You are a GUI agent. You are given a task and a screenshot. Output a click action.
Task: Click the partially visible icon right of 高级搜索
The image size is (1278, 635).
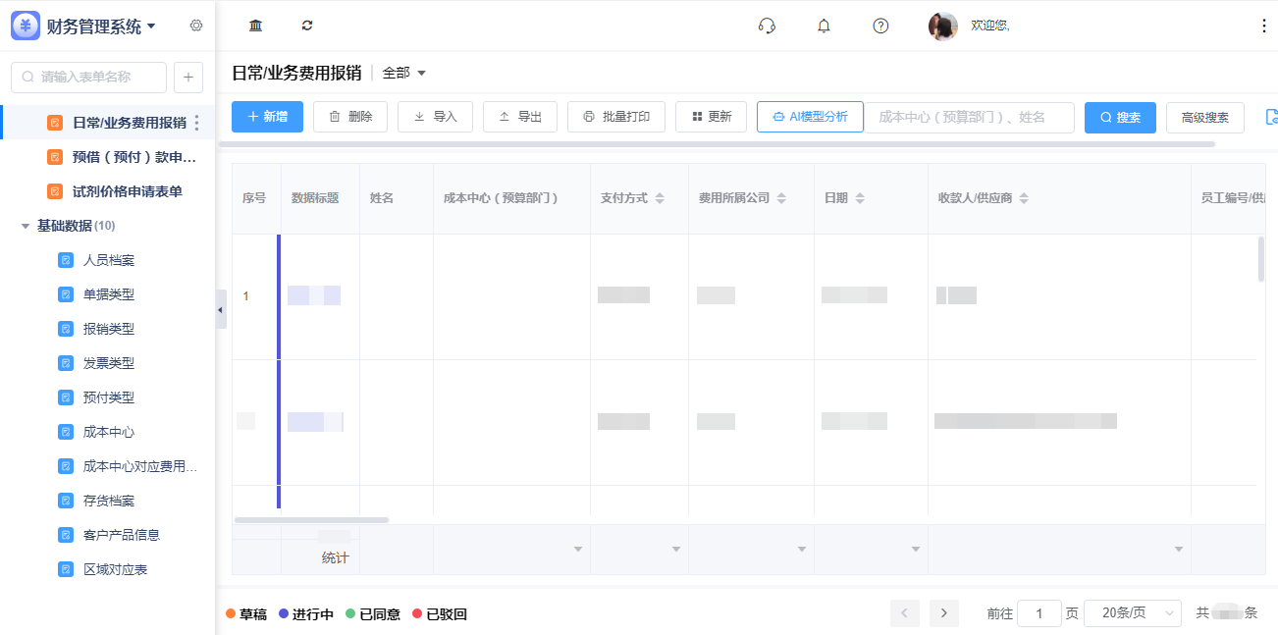coord(1272,117)
